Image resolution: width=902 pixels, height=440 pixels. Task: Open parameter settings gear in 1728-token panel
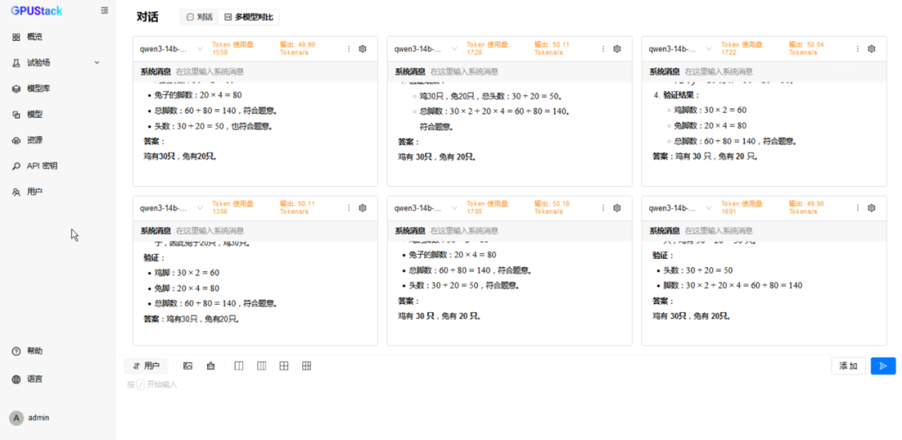point(617,49)
